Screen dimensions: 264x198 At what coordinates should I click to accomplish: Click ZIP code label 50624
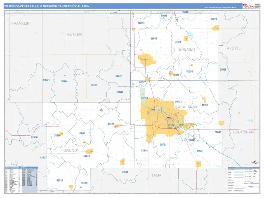point(111,124)
